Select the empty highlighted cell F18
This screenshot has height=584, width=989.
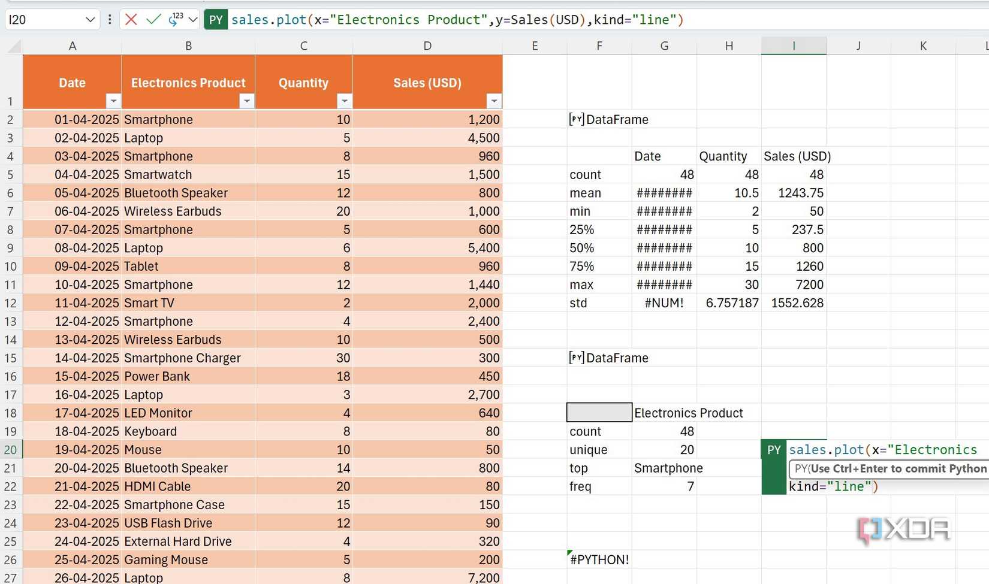pyautogui.click(x=599, y=413)
